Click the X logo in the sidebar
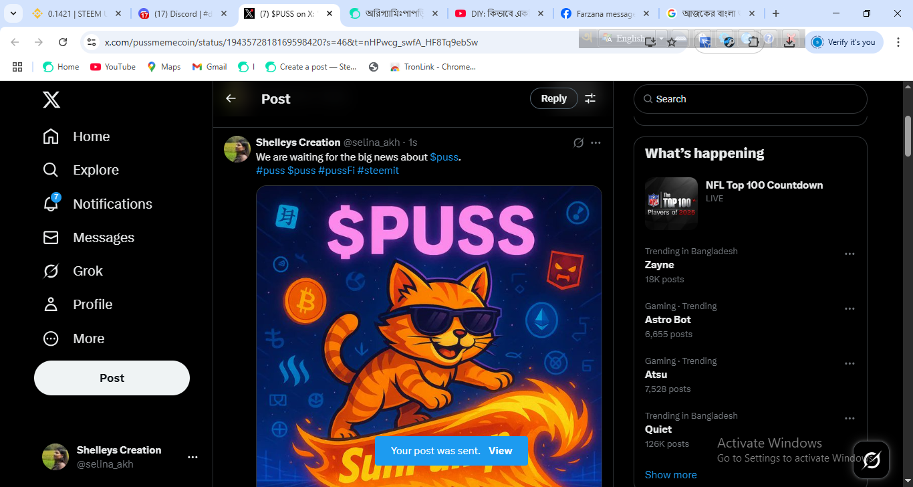913x487 pixels. [51, 100]
